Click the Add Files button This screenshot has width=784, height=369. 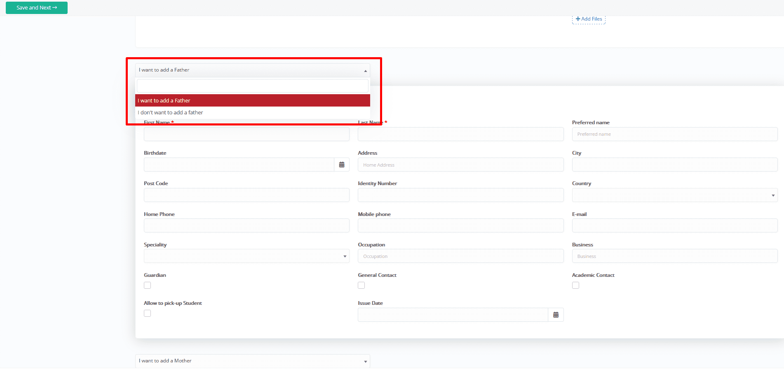[x=589, y=19]
